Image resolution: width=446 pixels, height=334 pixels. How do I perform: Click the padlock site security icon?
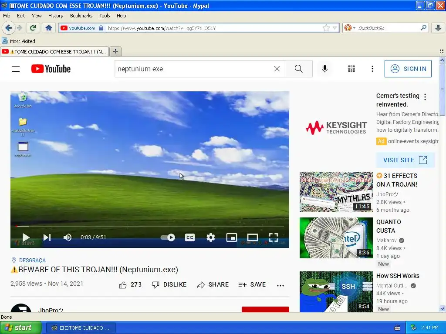tap(101, 28)
